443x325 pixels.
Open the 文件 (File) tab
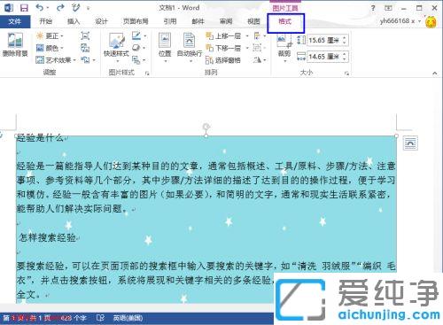pyautogui.click(x=15, y=21)
